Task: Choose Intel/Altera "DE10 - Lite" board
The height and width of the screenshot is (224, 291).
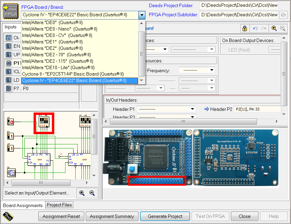Action: click(80, 68)
